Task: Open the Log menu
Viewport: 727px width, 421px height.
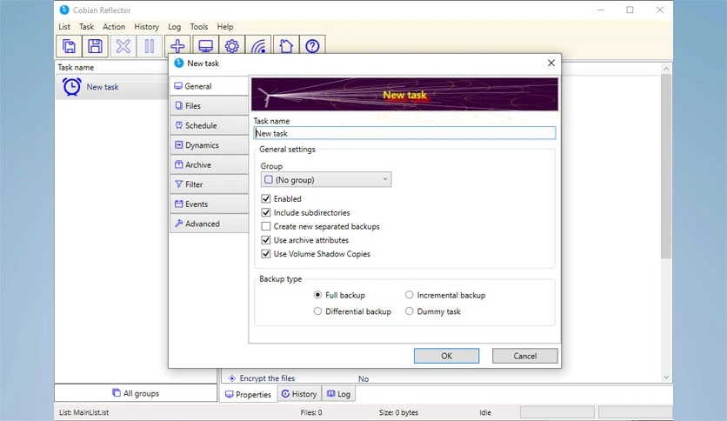Action: pyautogui.click(x=174, y=26)
